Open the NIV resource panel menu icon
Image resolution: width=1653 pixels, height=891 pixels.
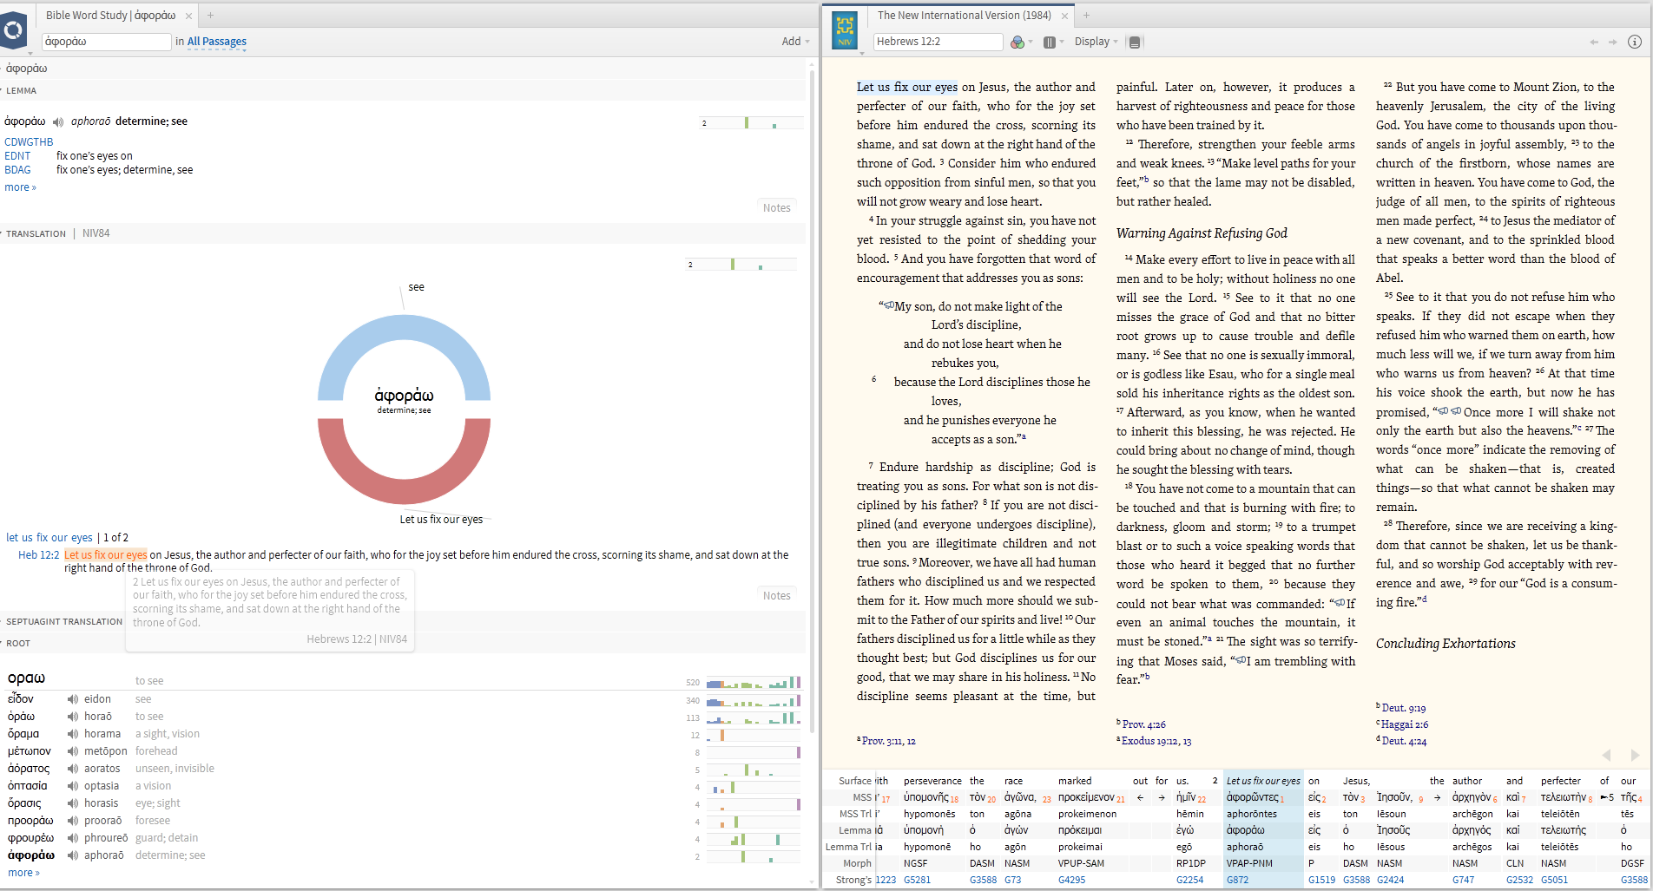[x=845, y=30]
